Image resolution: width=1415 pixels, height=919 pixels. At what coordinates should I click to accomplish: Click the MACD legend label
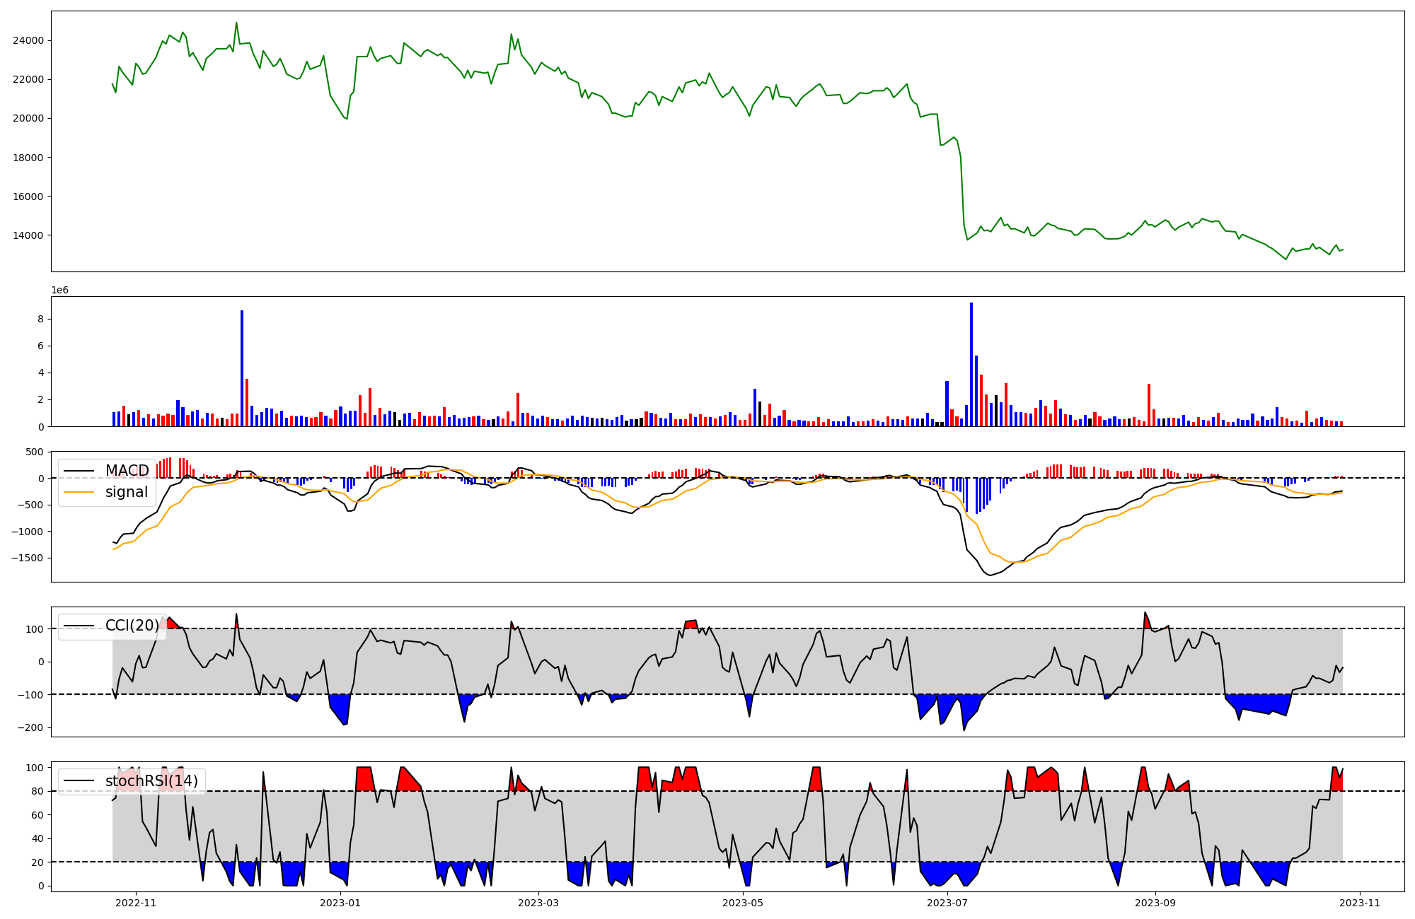click(x=127, y=471)
